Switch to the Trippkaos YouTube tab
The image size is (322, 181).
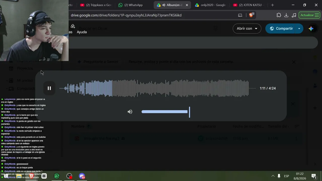coord(96,5)
